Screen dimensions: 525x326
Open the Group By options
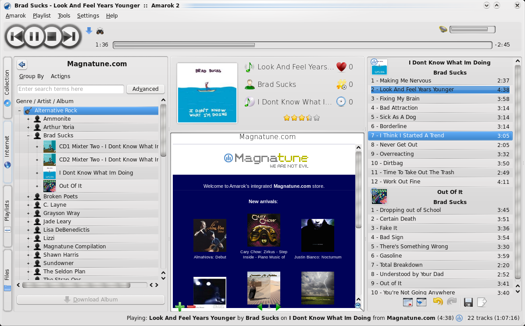coord(31,76)
